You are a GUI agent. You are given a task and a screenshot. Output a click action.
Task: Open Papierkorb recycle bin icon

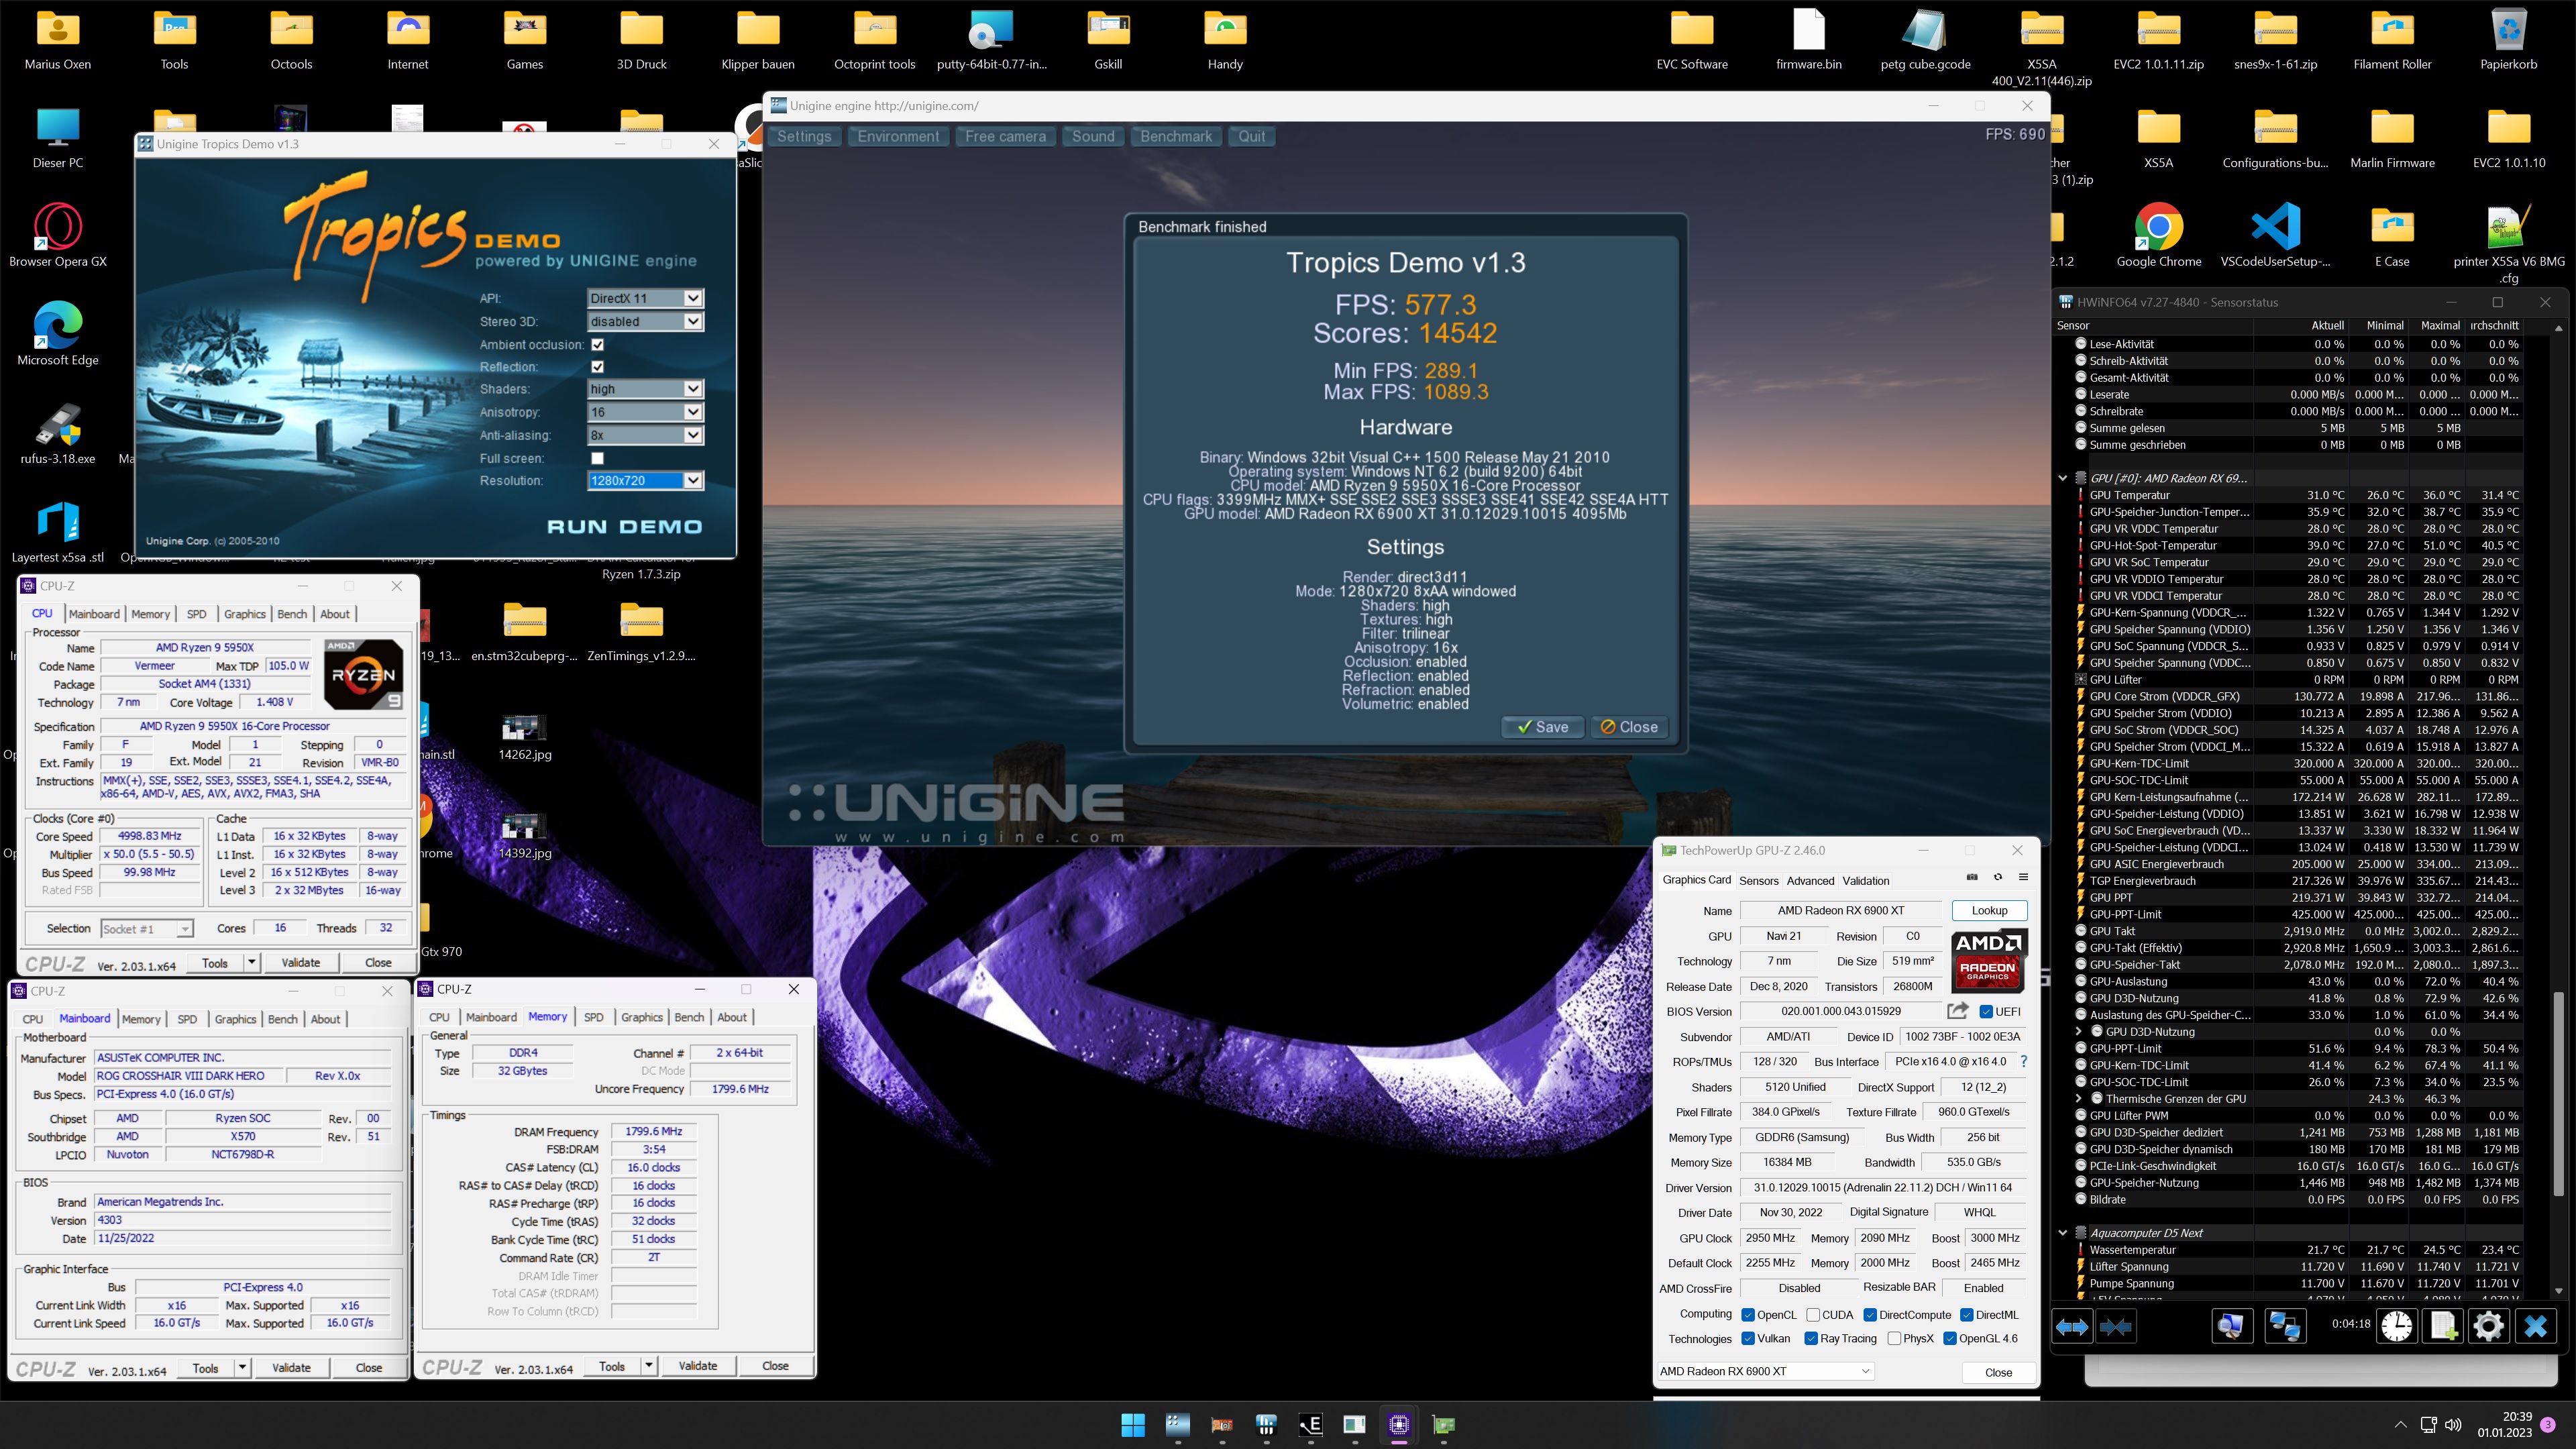click(x=2509, y=39)
